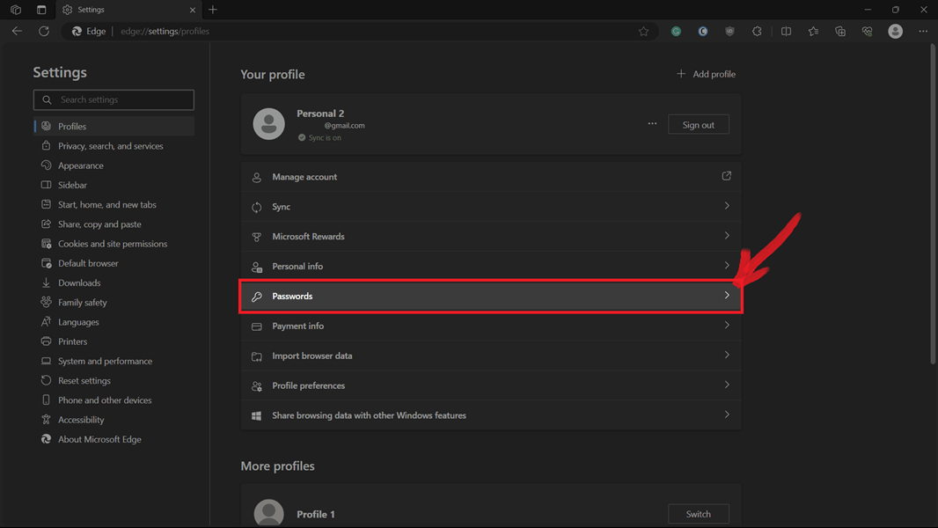Click the browser back arrow
The width and height of the screenshot is (938, 528).
(x=17, y=31)
